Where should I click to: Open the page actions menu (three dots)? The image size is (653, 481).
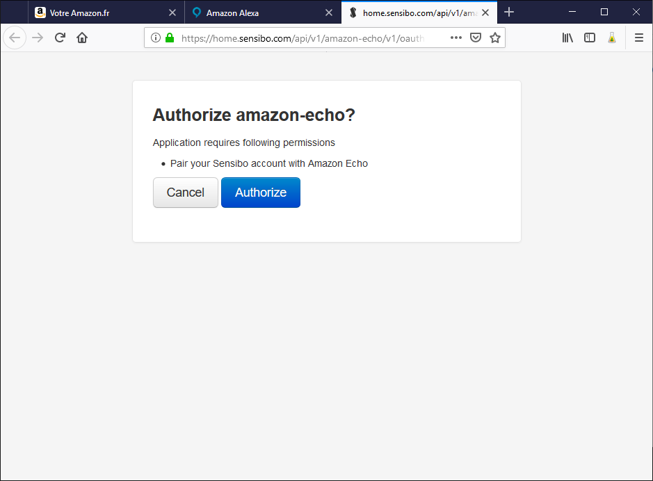[x=456, y=38]
